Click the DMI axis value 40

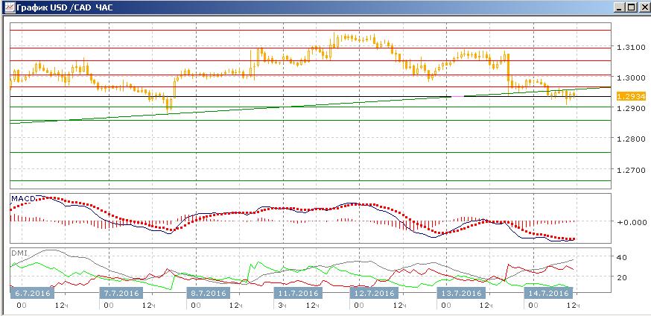tap(621, 257)
